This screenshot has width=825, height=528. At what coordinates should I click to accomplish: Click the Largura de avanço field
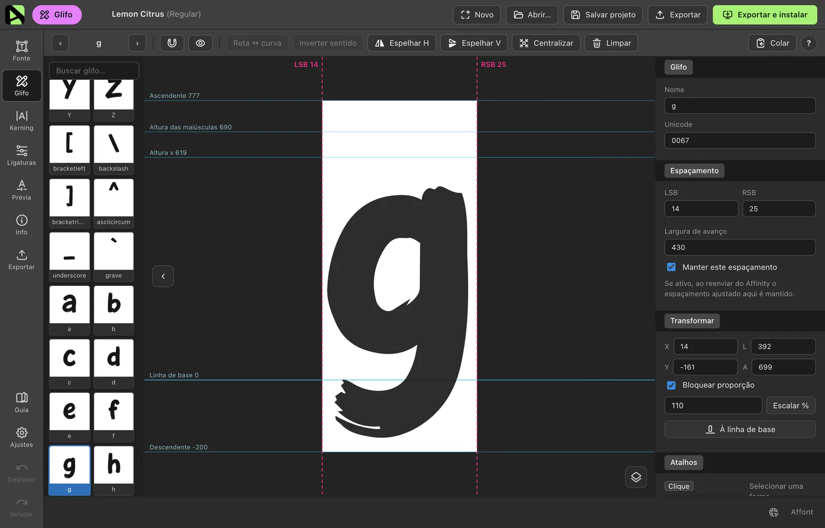tap(740, 247)
